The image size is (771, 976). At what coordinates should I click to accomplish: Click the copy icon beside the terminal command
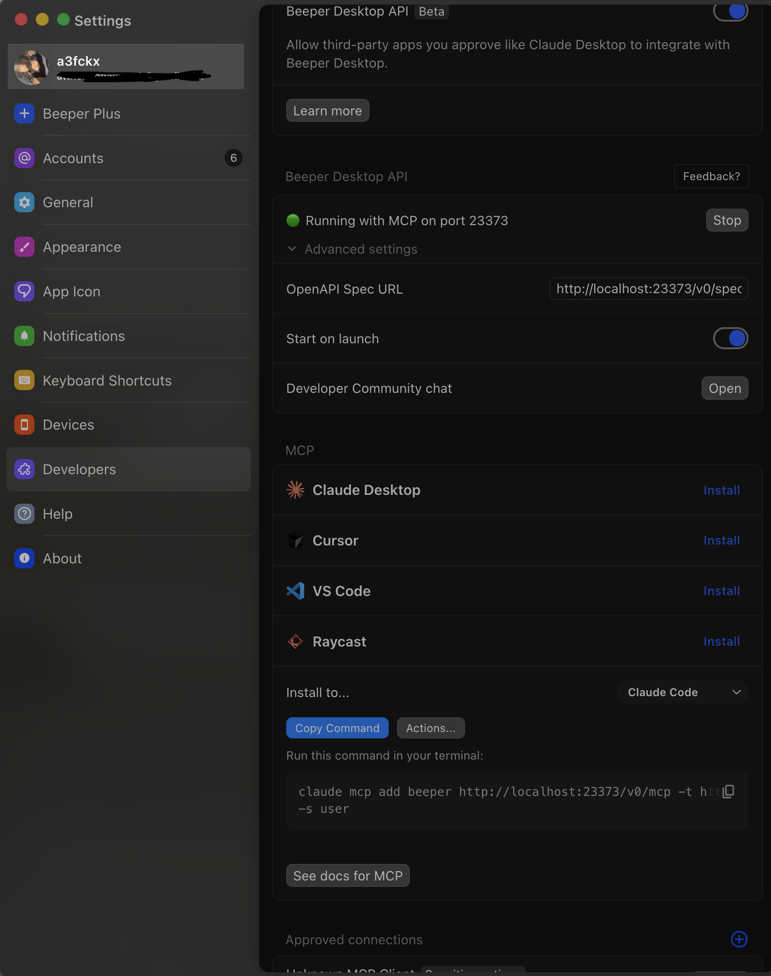point(728,791)
